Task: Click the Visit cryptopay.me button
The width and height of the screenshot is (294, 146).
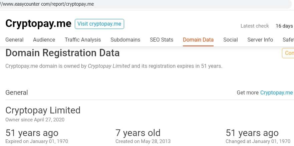Action: click(99, 24)
